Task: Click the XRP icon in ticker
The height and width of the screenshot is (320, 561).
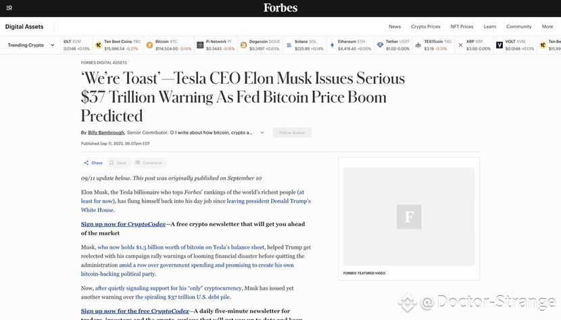Action: [460, 45]
